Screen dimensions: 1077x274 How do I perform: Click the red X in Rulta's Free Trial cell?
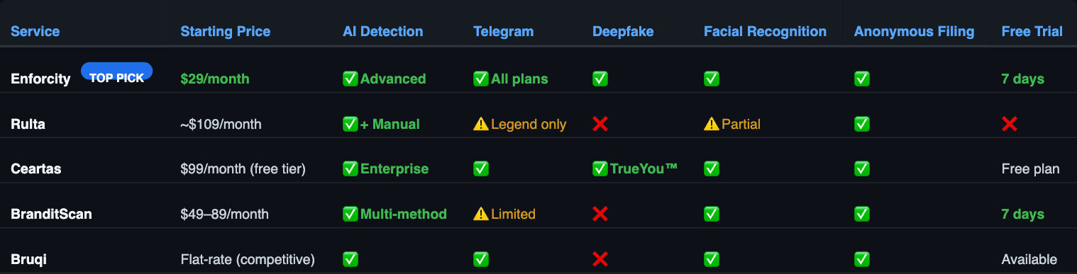(1010, 124)
